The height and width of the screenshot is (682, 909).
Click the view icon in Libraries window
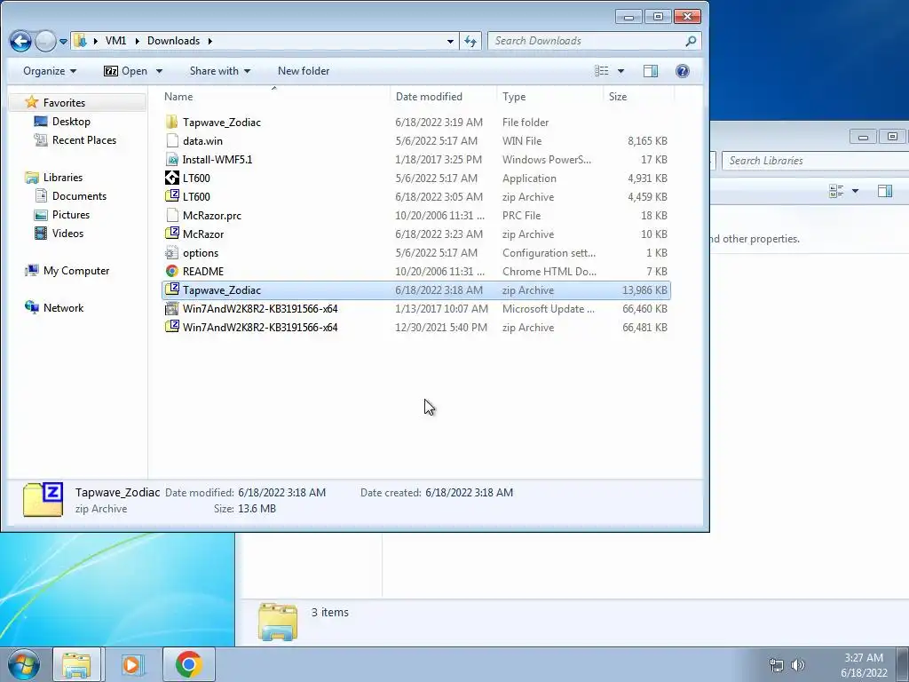[836, 191]
